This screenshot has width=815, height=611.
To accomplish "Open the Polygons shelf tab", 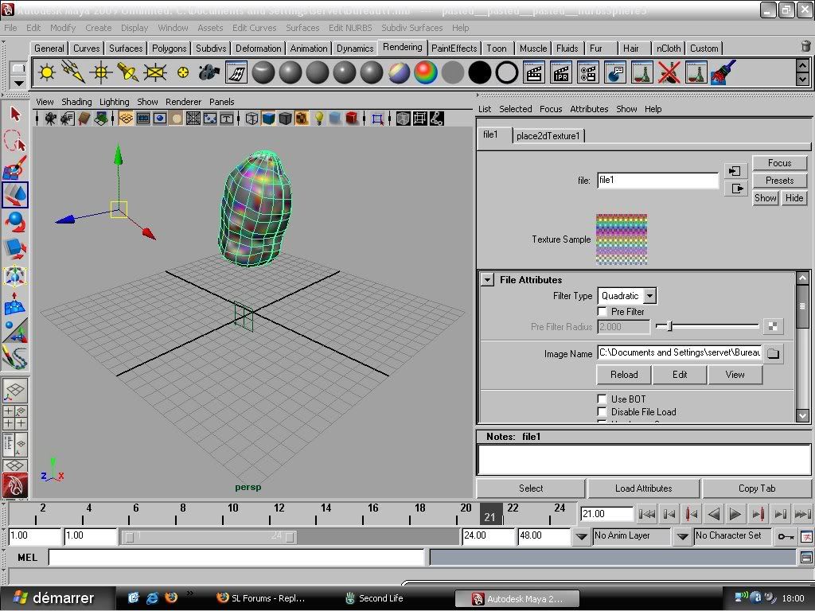I will pos(169,49).
